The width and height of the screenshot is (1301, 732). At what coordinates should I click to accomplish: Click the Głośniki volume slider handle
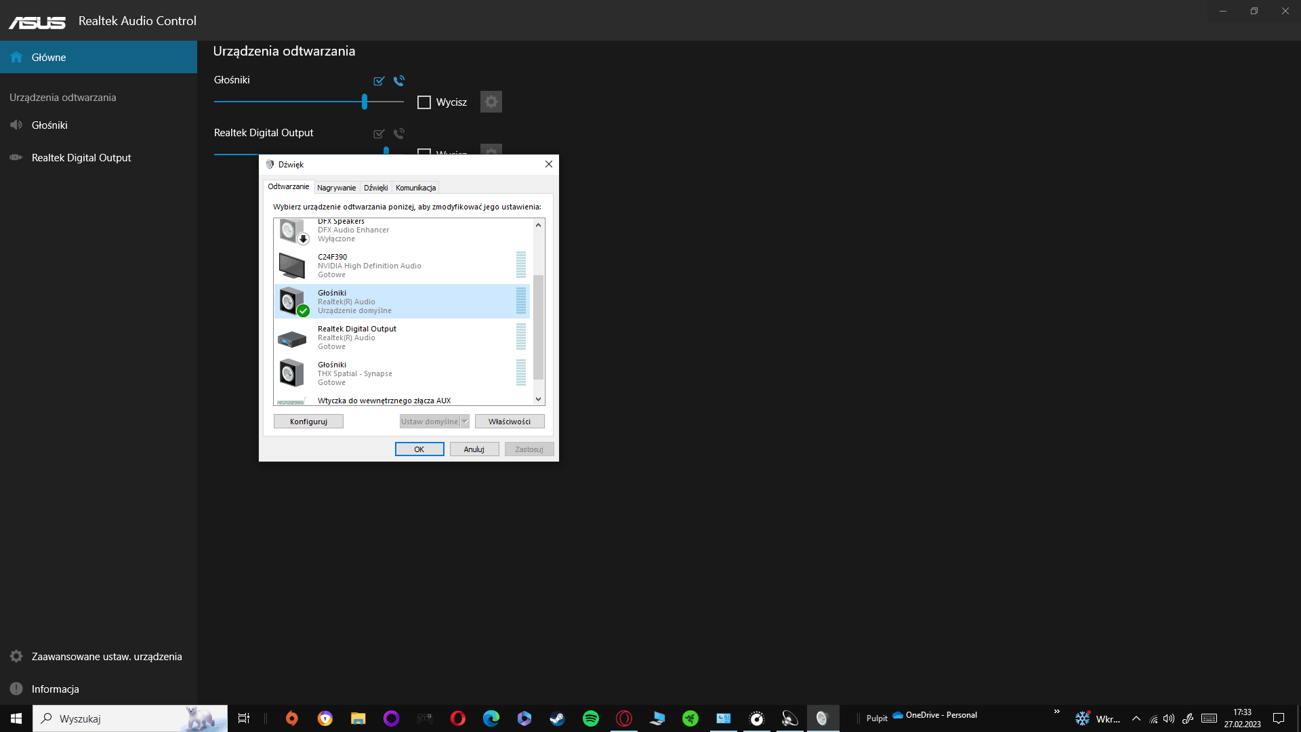[365, 102]
